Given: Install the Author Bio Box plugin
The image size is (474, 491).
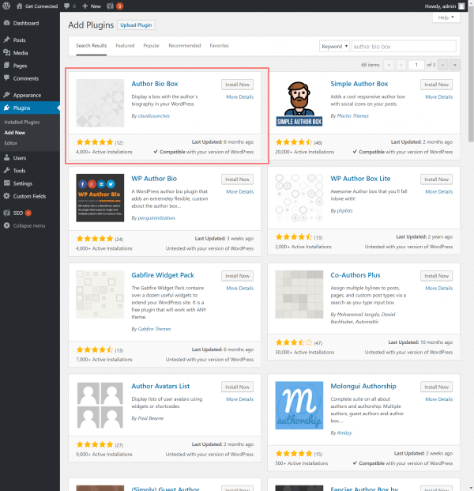Looking at the screenshot, I should pos(238,84).
